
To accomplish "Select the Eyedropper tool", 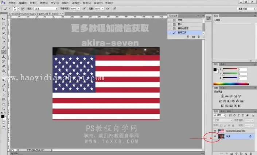I will coord(3,42).
